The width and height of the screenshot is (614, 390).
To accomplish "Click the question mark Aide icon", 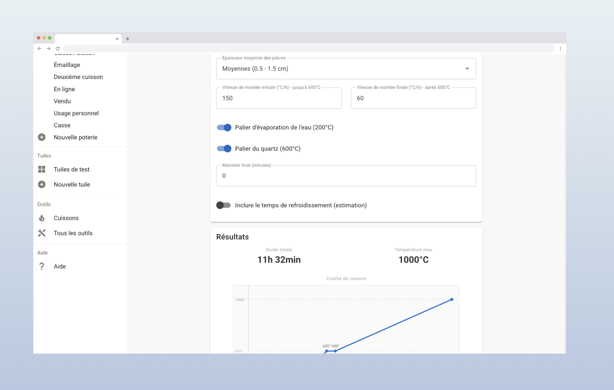I will click(x=42, y=266).
